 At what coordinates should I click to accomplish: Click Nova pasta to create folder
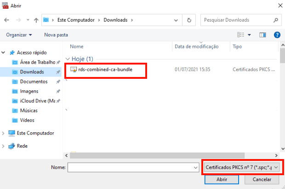[x=56, y=35]
